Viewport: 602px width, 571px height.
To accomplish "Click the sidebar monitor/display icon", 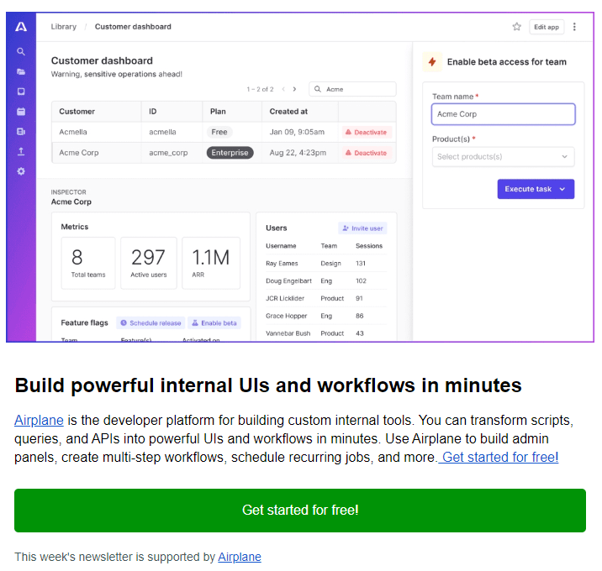I will 21,92.
